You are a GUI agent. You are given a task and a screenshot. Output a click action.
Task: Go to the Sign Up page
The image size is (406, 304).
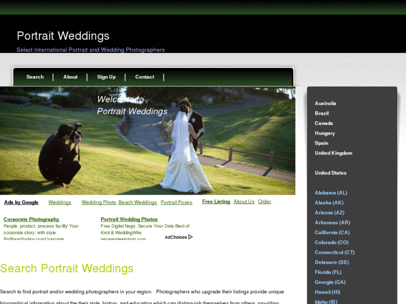coord(107,77)
